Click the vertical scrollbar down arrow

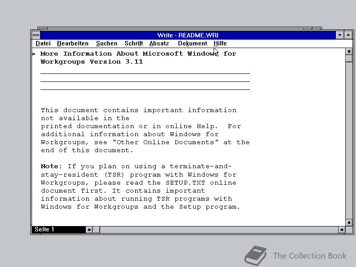point(349,222)
